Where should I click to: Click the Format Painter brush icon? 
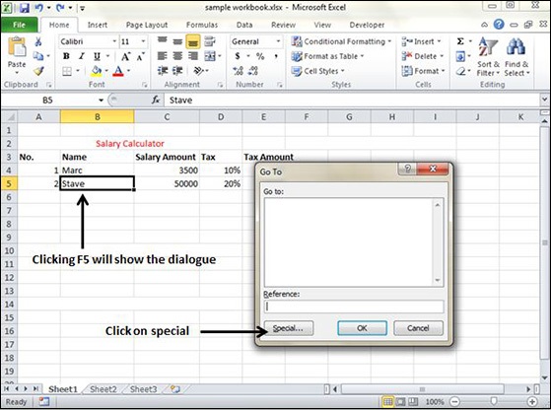38,71
